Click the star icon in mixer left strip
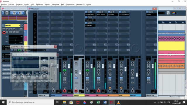 coord(35,42)
